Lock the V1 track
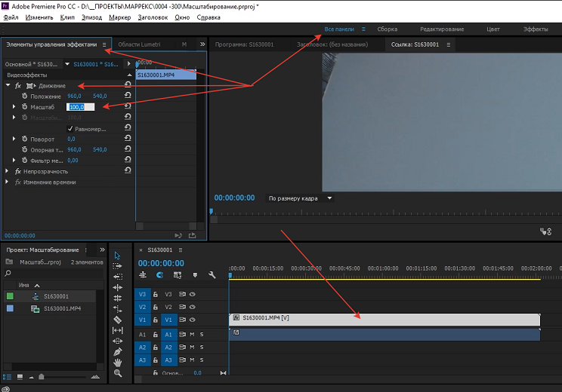 (x=155, y=320)
